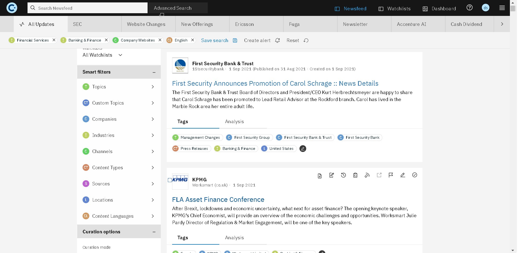
Task: Click edit tags pencil on First Security article
Action: tap(303, 149)
